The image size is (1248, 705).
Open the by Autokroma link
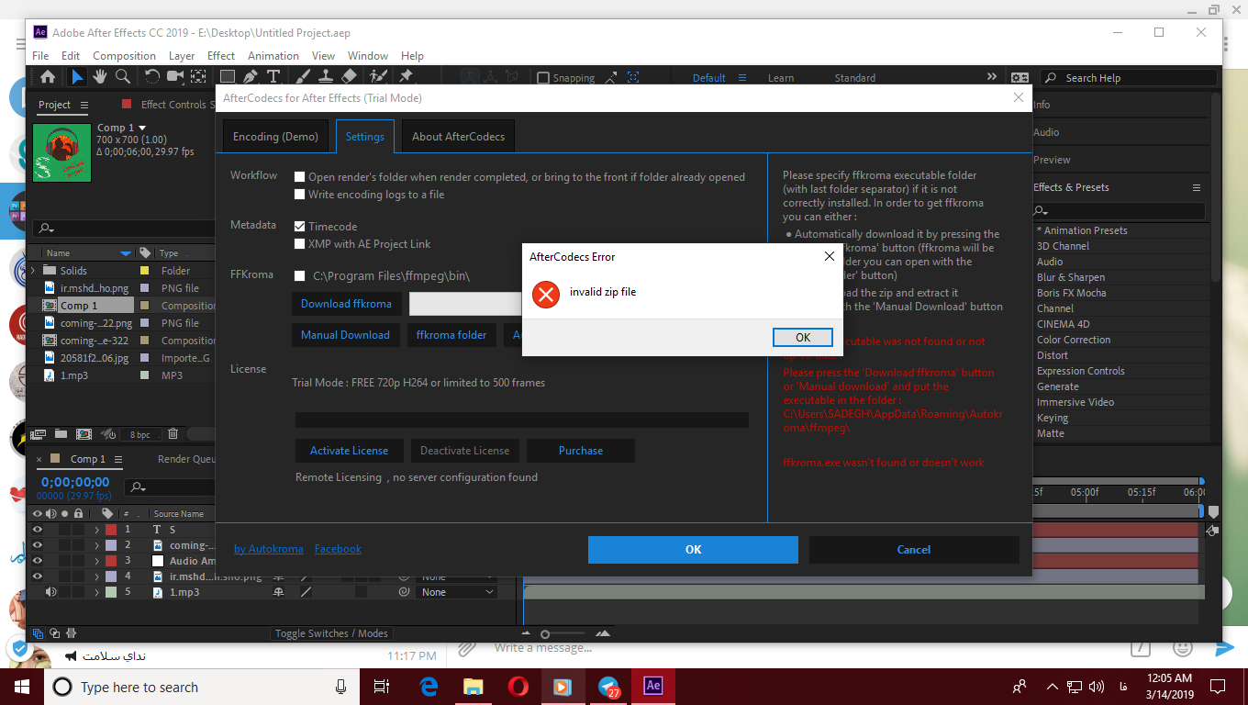coord(268,549)
